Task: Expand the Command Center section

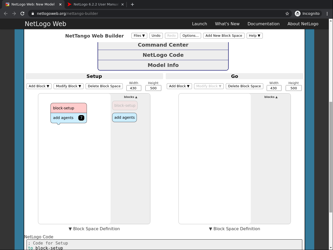Action: click(163, 45)
